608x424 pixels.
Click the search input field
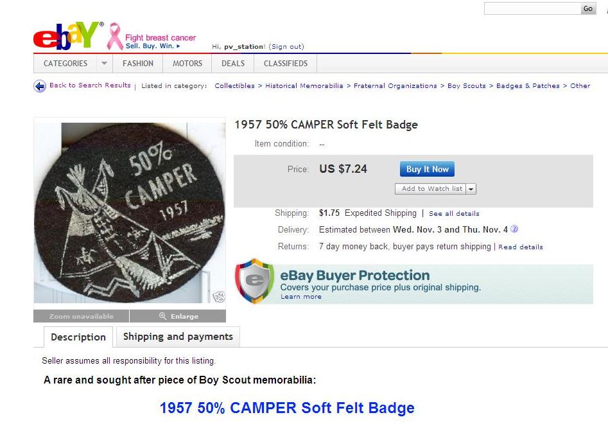point(532,8)
